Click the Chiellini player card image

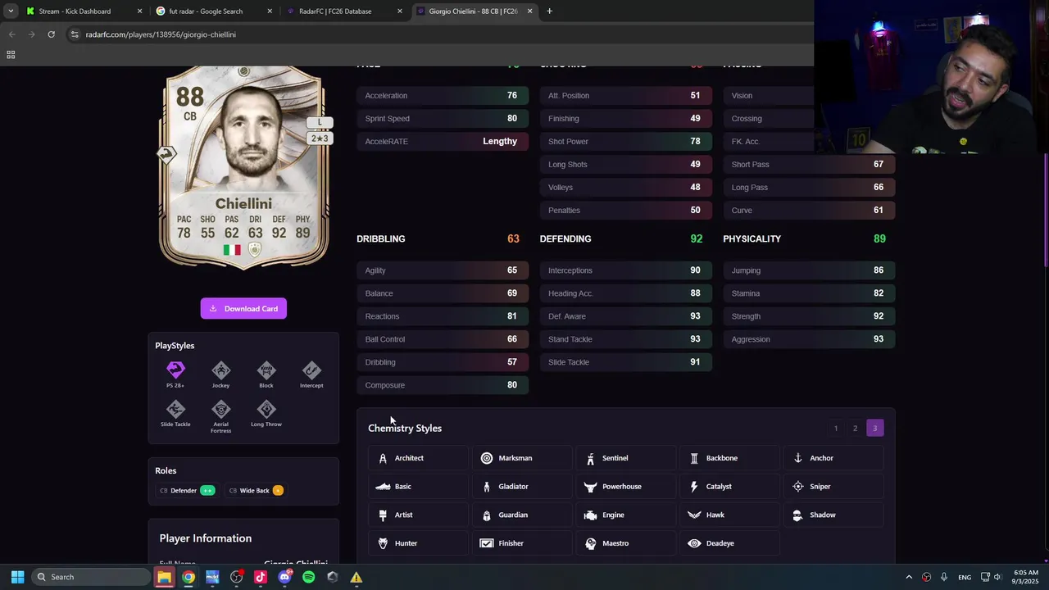[243, 167]
